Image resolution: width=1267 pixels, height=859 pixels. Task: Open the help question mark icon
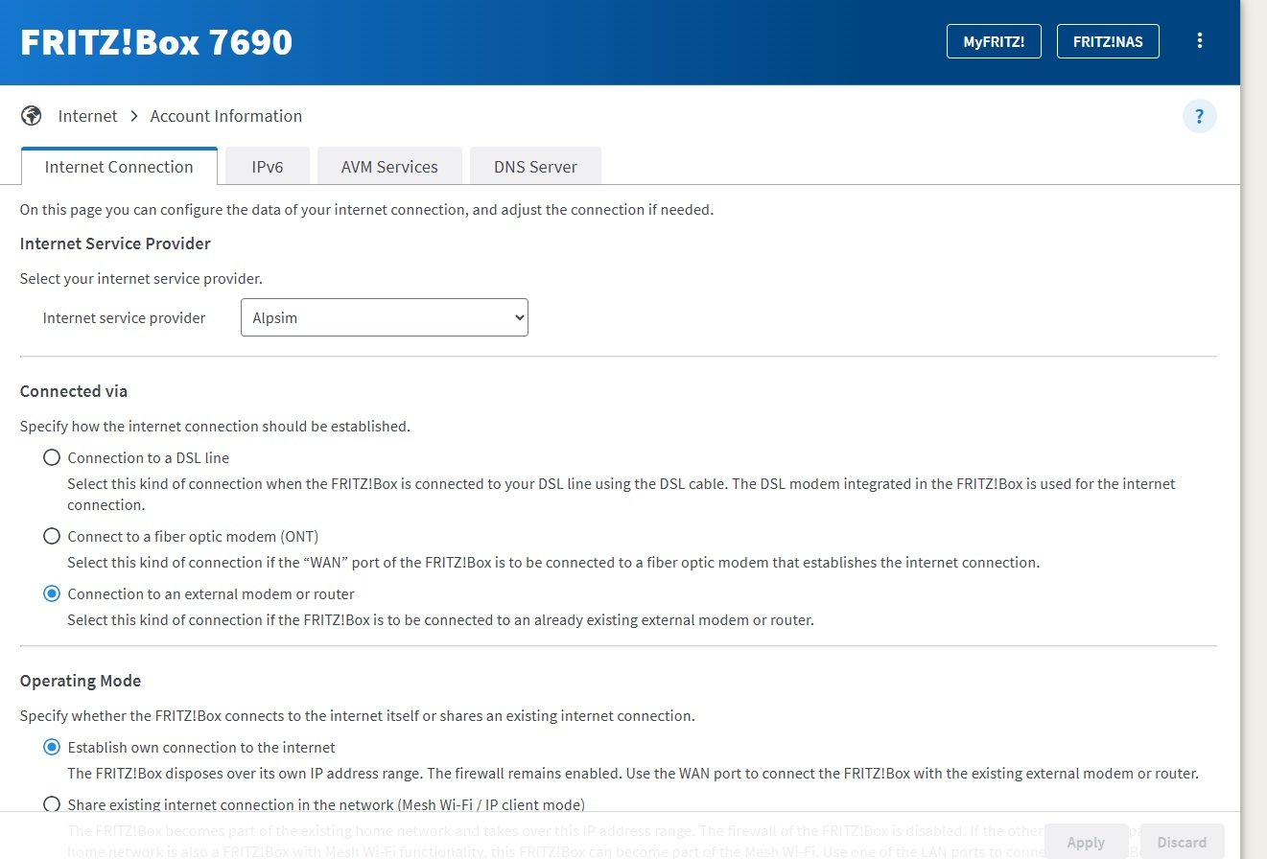click(1199, 116)
